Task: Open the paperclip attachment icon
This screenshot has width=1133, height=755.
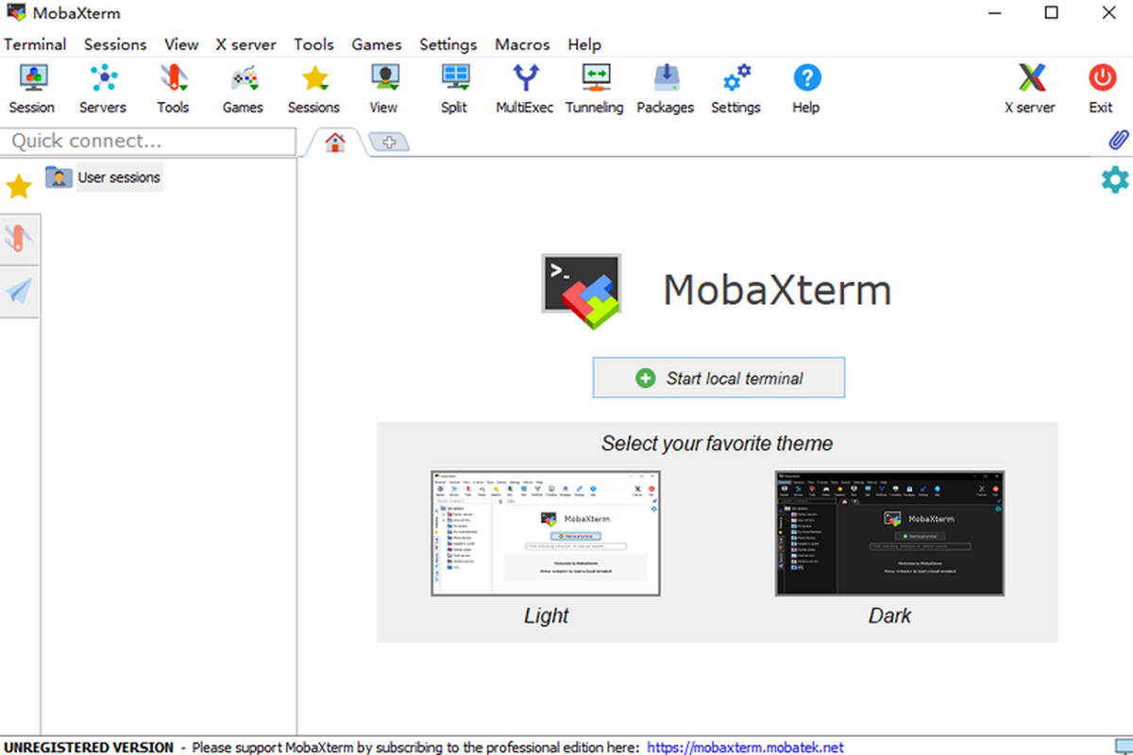Action: [1118, 141]
